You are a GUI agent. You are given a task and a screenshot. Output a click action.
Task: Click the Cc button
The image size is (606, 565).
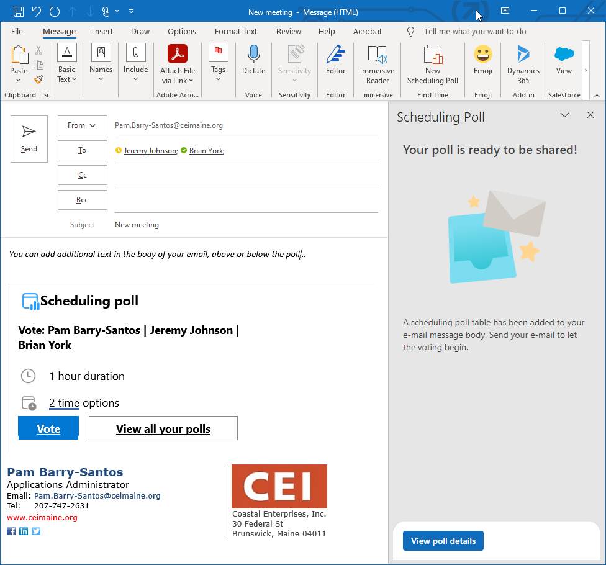(83, 174)
